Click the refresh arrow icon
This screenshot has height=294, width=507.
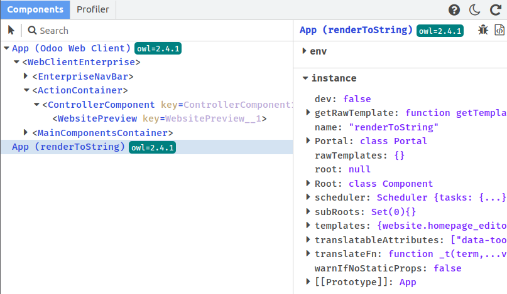[496, 10]
